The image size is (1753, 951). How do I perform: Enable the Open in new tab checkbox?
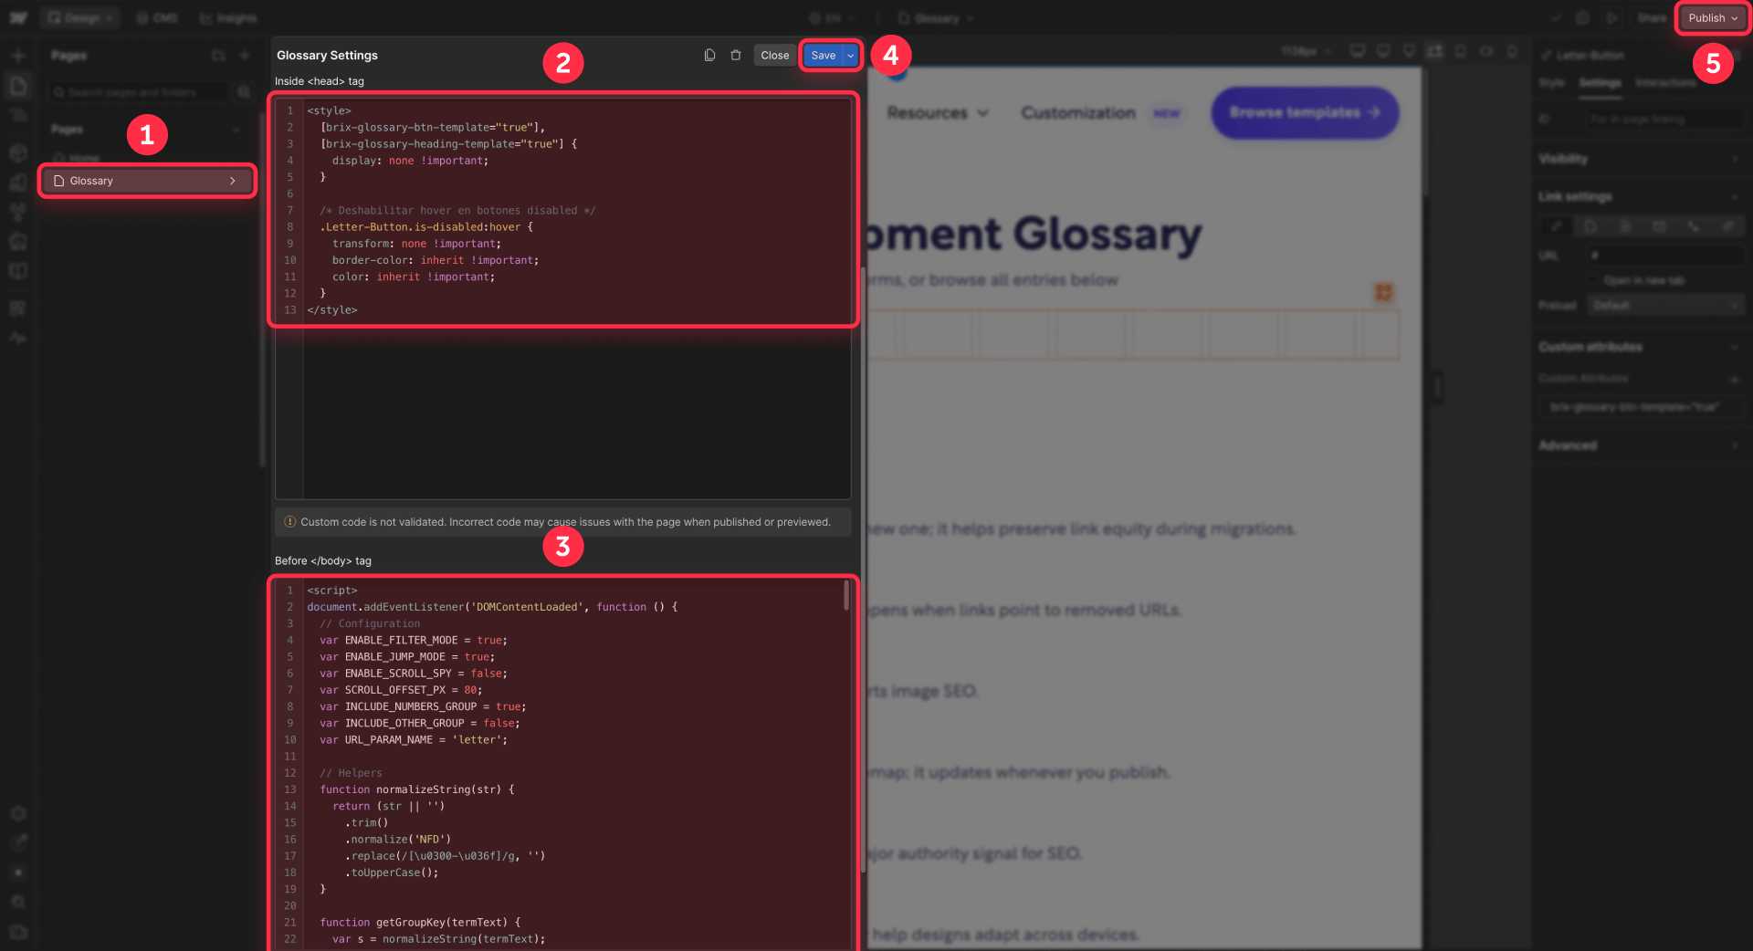click(1593, 280)
